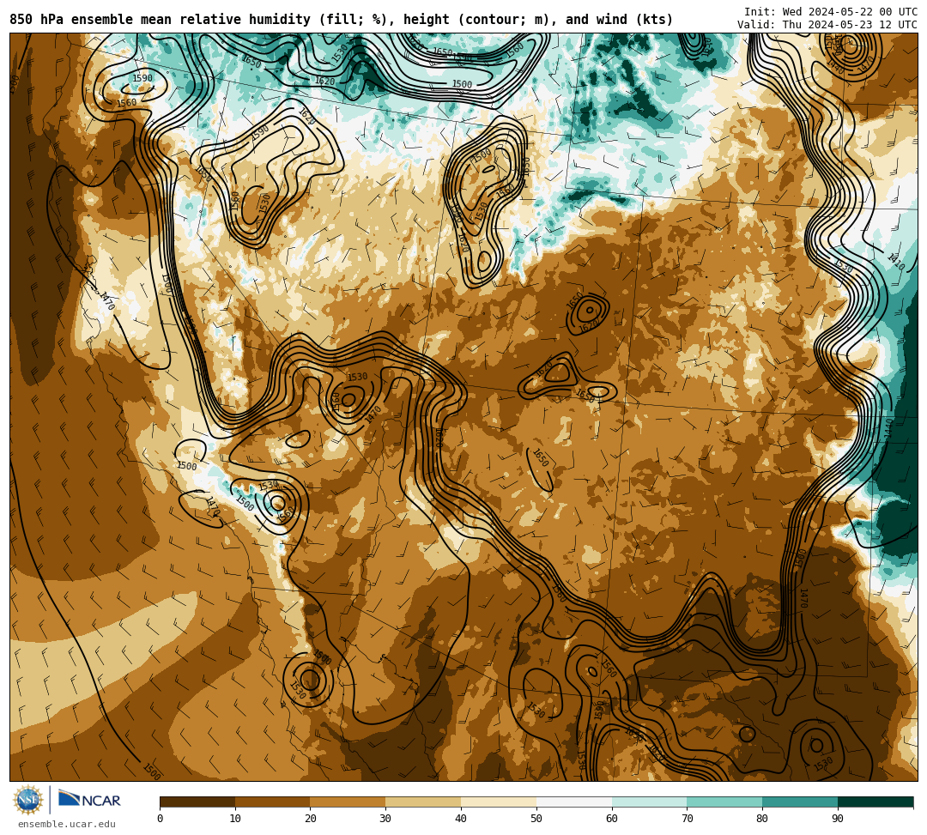Image resolution: width=927 pixels, height=835 pixels.
Task: Click the colorbar tick label 10
Action: click(235, 819)
